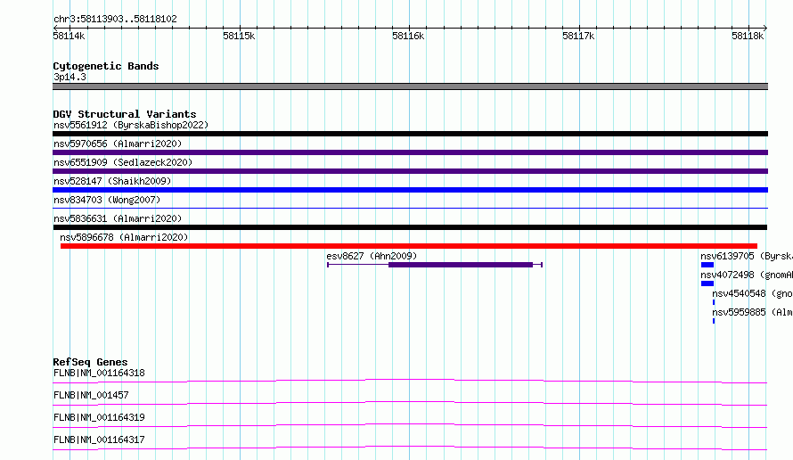This screenshot has width=793, height=460.
Task: Click the thin blue nsv834703 line
Action: pyautogui.click(x=410, y=208)
